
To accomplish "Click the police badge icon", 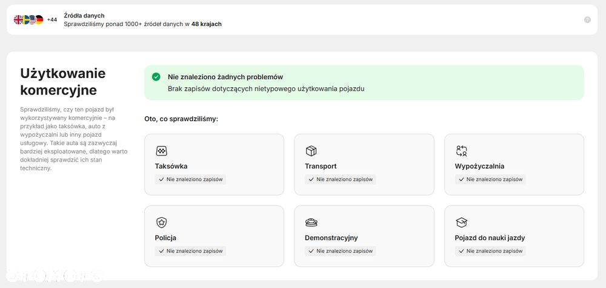I will (161, 222).
